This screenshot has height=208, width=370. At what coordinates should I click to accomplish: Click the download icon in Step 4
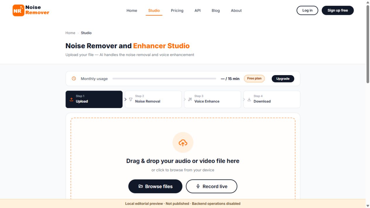point(249,99)
